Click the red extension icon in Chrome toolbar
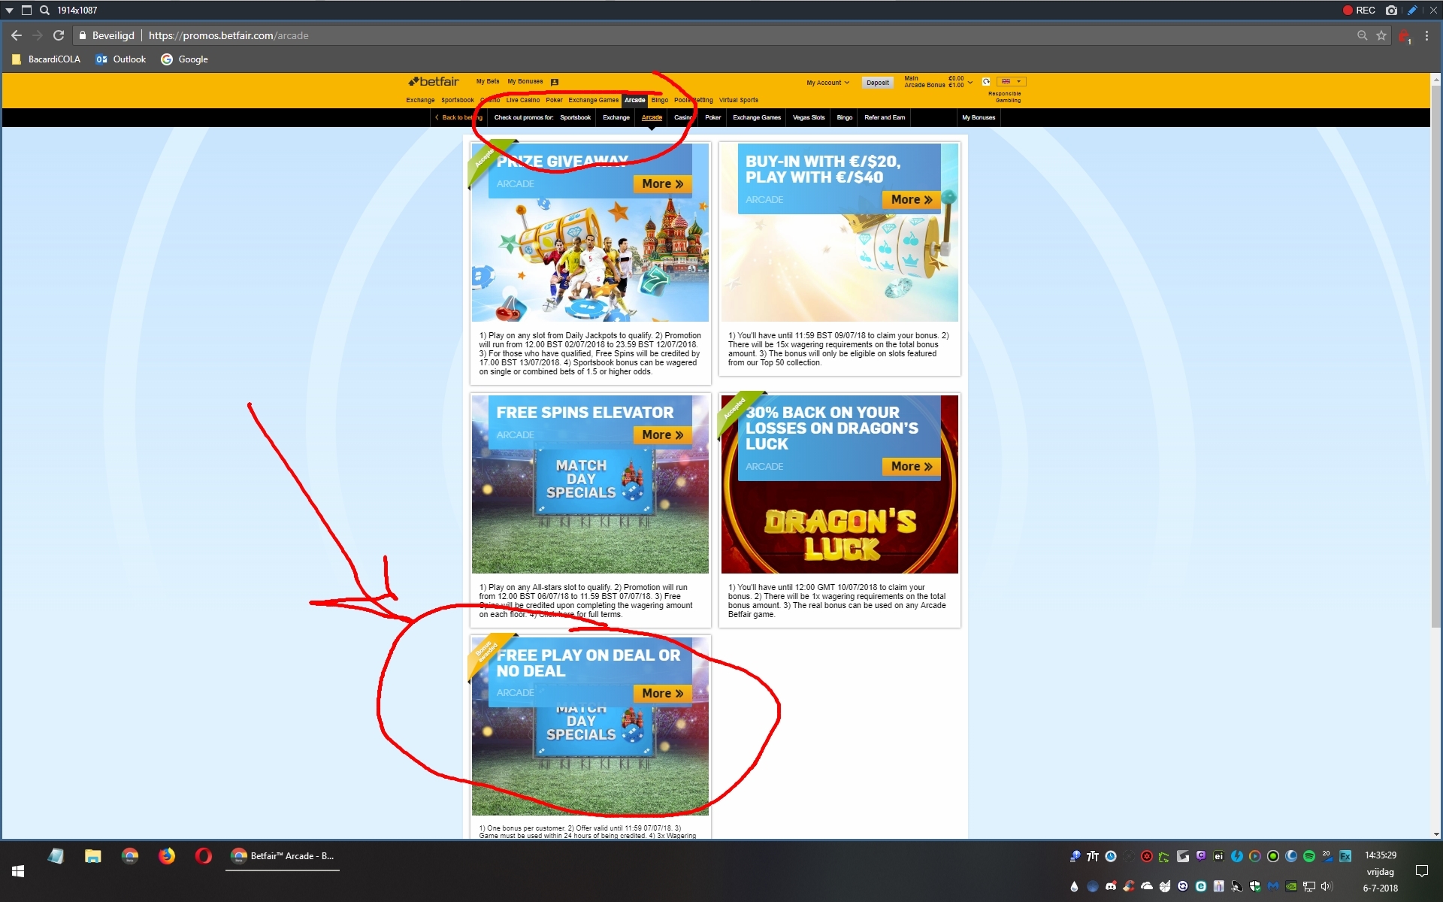1443x902 pixels. click(1404, 35)
